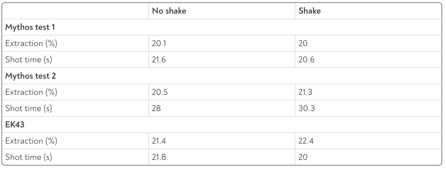The image size is (446, 169).
Task: Select the "EK43" section row
Action: (15, 125)
